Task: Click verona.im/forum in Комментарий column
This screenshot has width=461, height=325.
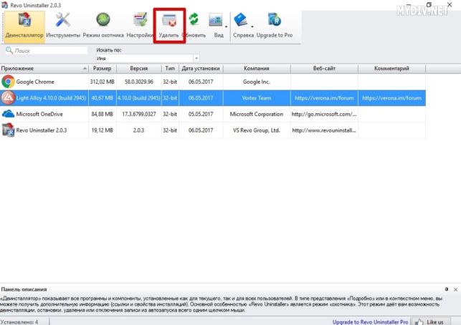Action: click(x=391, y=98)
